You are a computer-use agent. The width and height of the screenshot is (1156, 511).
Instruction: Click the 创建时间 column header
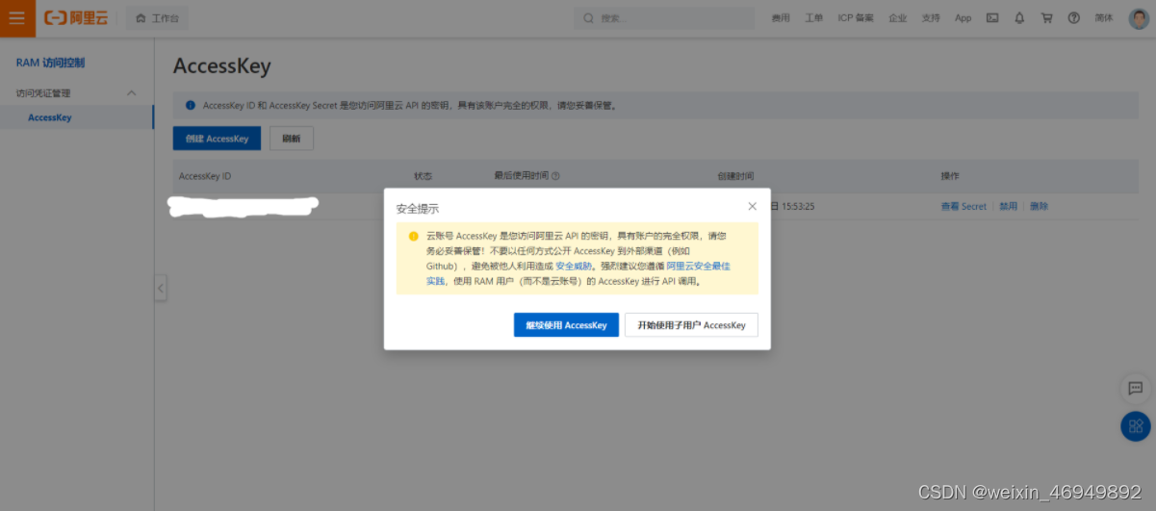[735, 176]
